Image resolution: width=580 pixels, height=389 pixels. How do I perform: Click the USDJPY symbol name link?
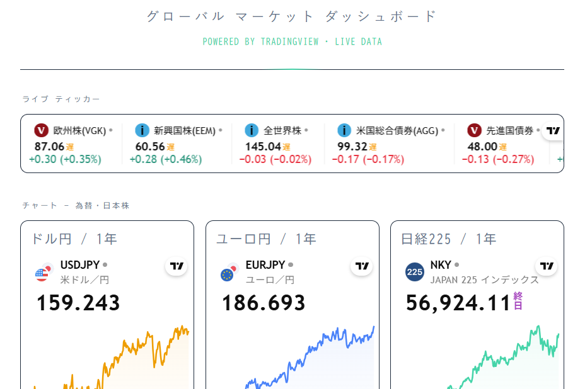coord(80,265)
